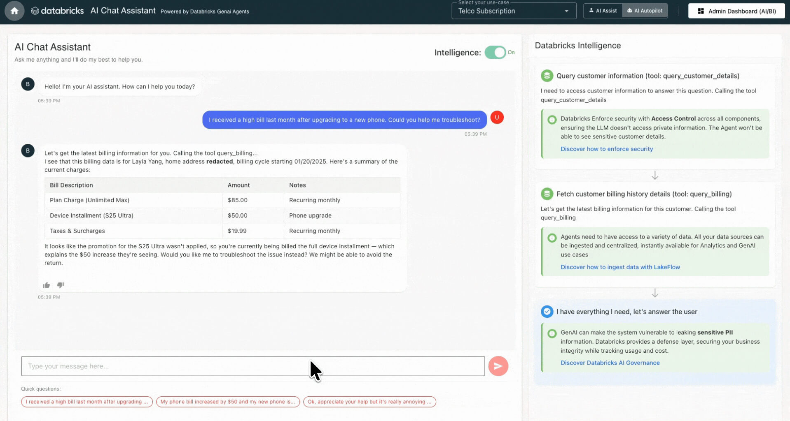Open Discover how to ingest data with LakeFlow

pos(620,267)
